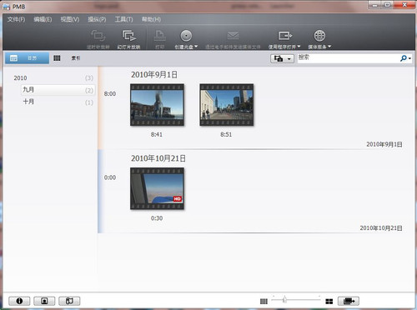Open the 帮助(H) menu
417x310 pixels.
[x=151, y=19]
